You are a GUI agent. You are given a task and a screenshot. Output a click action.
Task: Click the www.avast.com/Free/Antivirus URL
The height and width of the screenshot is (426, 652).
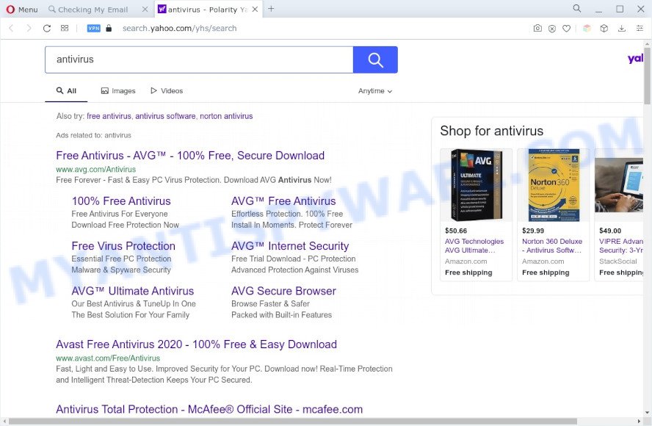pyautogui.click(x=108, y=358)
